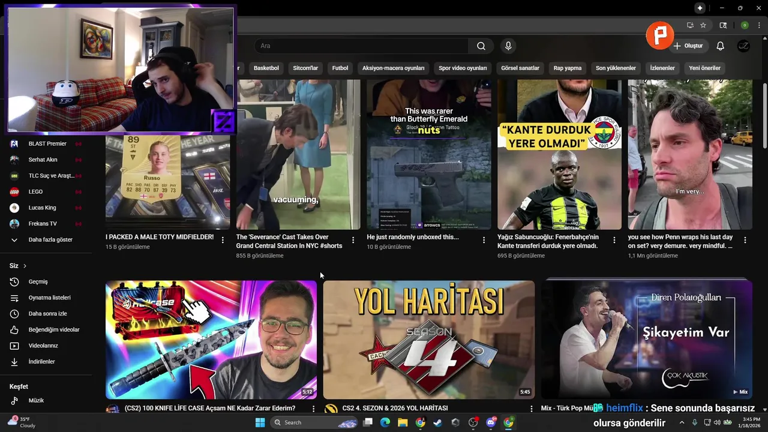
Task: Open Windows Start menu
Action: [x=260, y=422]
